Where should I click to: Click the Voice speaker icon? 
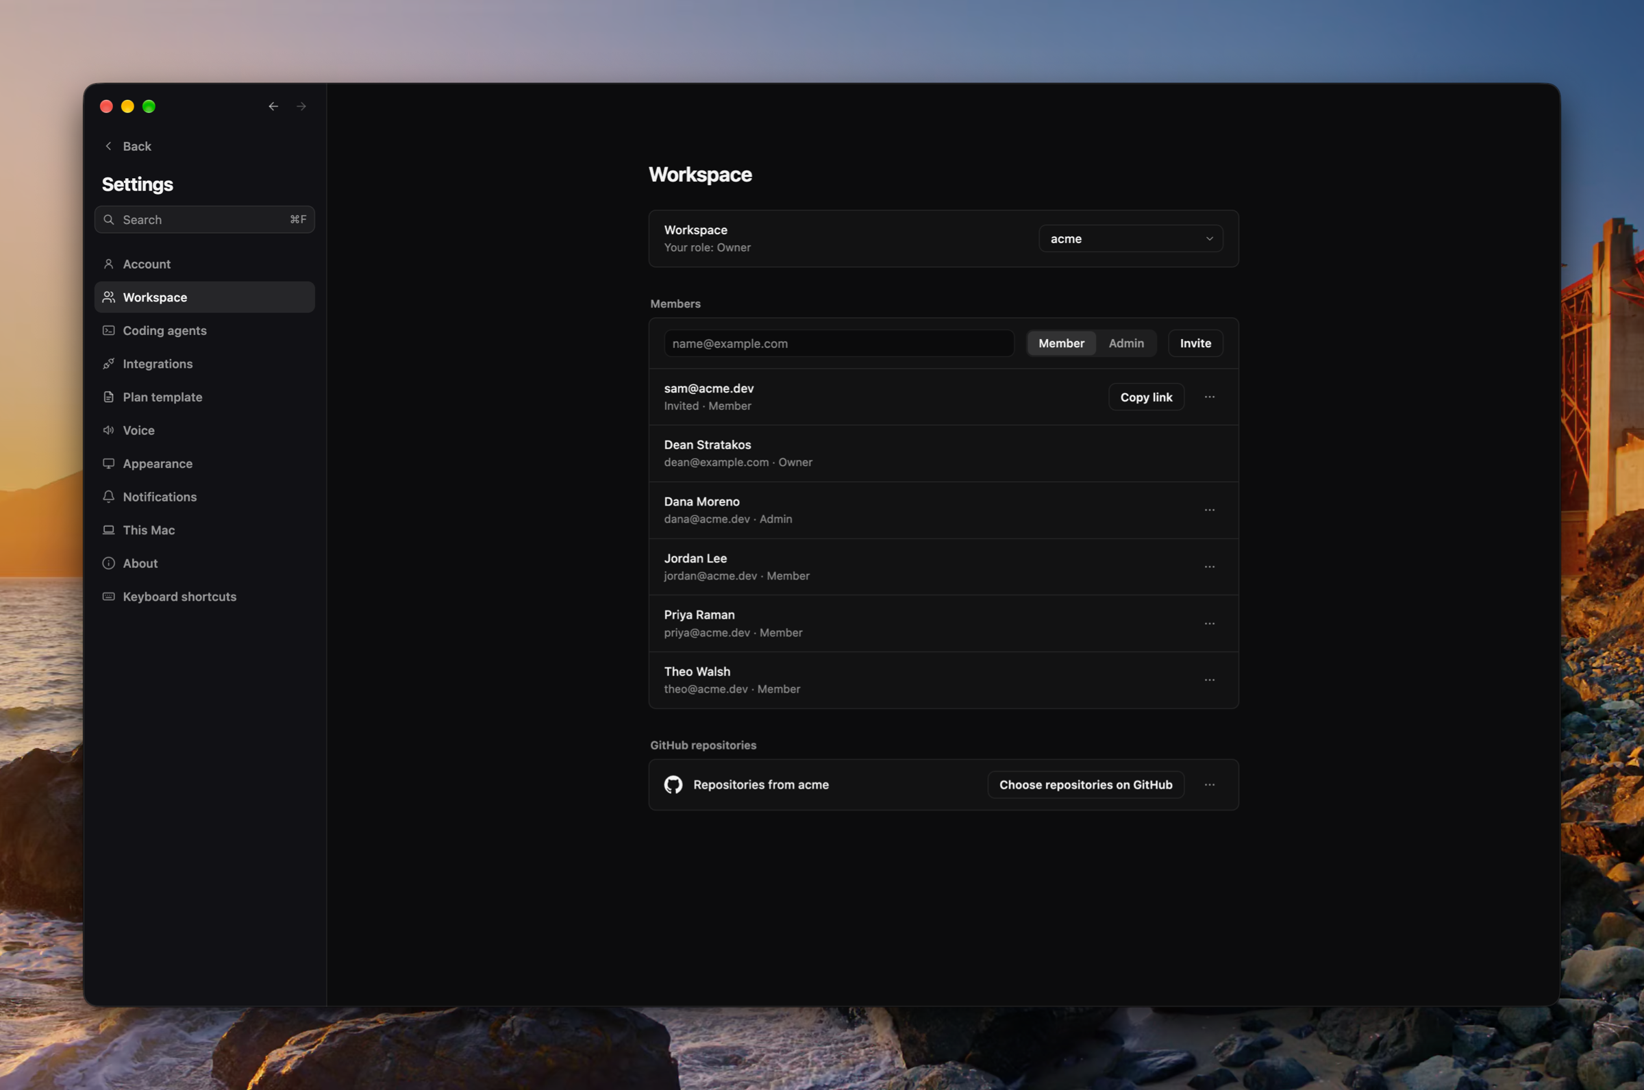click(x=109, y=430)
